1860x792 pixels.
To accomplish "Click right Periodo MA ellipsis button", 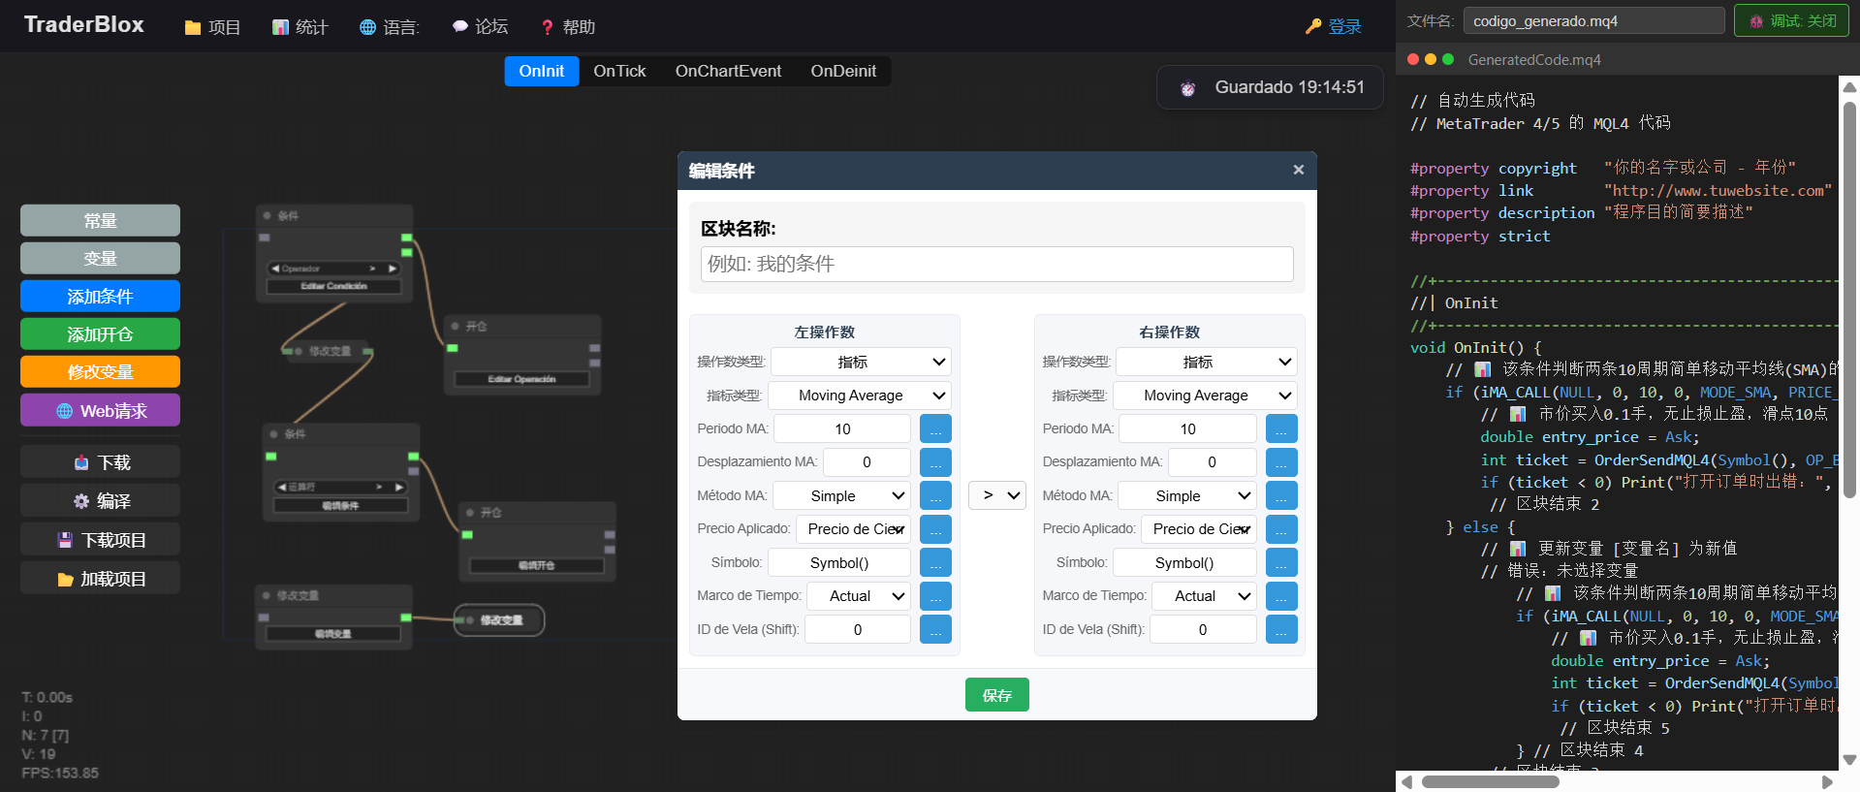I will point(1281,428).
